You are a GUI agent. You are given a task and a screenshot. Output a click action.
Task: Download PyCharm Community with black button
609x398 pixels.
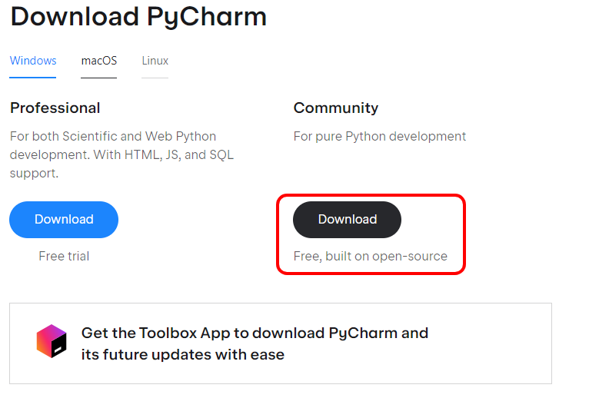pyautogui.click(x=347, y=220)
